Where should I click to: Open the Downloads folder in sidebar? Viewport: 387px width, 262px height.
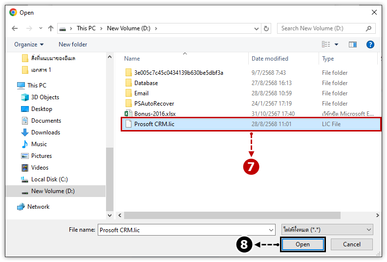(45, 132)
